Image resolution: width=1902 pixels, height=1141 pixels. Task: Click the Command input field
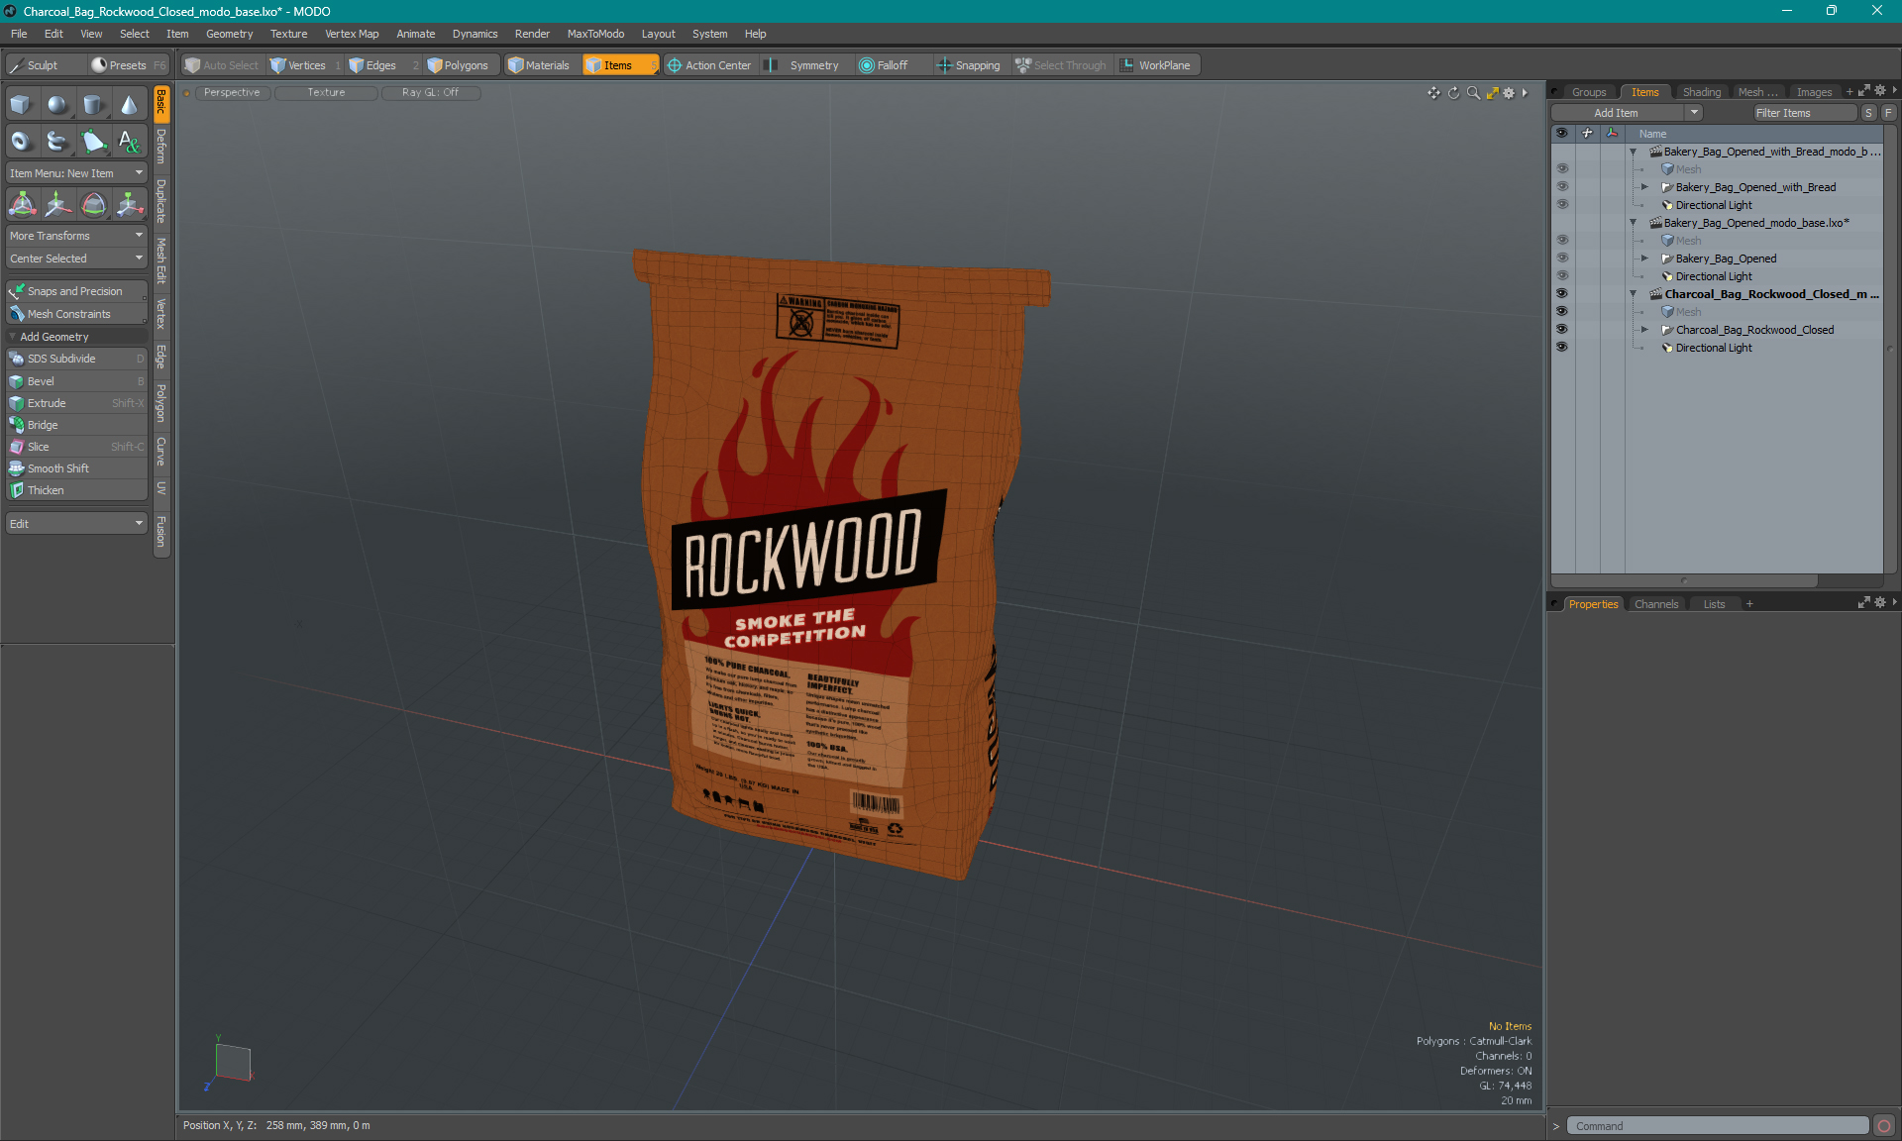pyautogui.click(x=1717, y=1126)
